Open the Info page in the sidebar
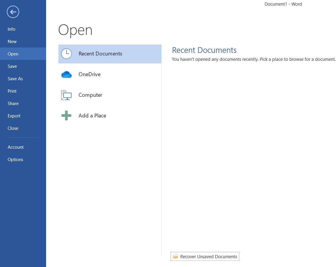 point(12,29)
